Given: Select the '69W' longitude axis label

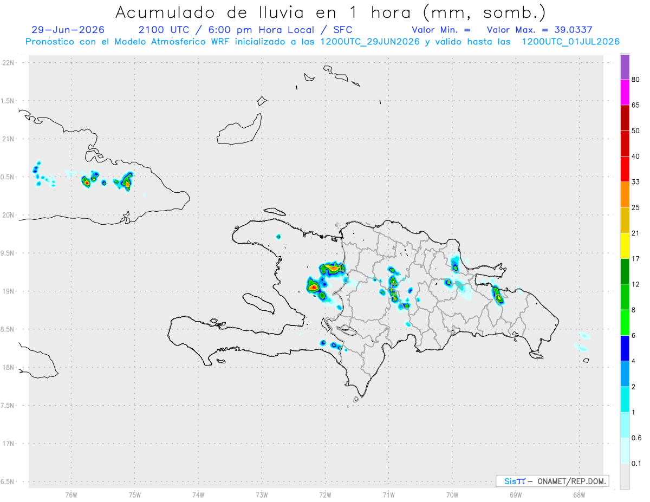Looking at the screenshot, I should 516,495.
